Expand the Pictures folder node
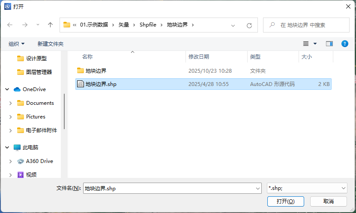Image resolution: width=356 pixels, height=213 pixels. (x=10, y=117)
